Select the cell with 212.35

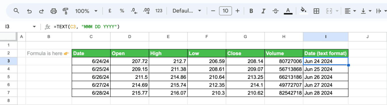(x=207, y=85)
